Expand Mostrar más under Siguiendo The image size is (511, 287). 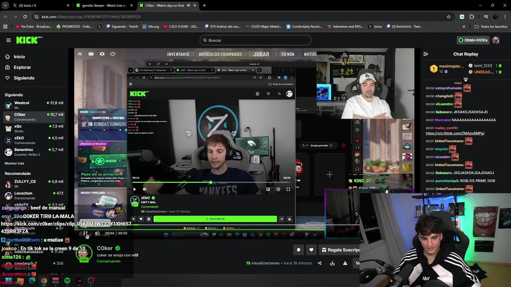point(14,163)
